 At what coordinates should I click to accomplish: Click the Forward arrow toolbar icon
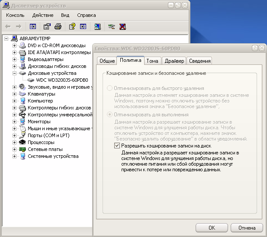(x=19, y=26)
